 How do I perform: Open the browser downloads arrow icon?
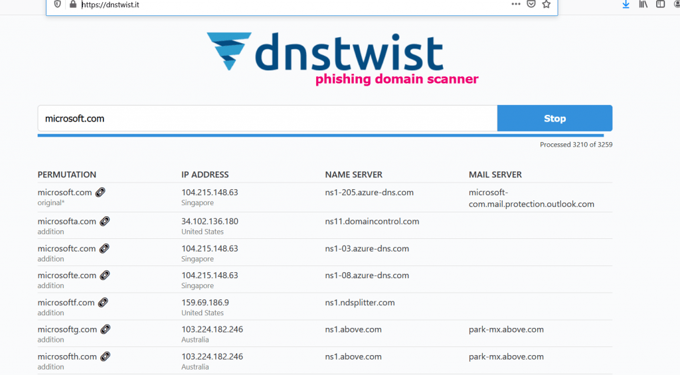pos(626,5)
